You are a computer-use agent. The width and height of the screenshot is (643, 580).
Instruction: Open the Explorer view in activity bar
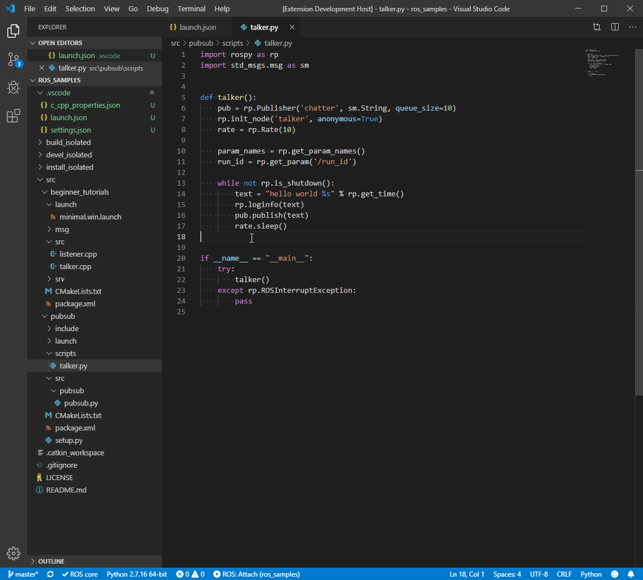coord(13,31)
